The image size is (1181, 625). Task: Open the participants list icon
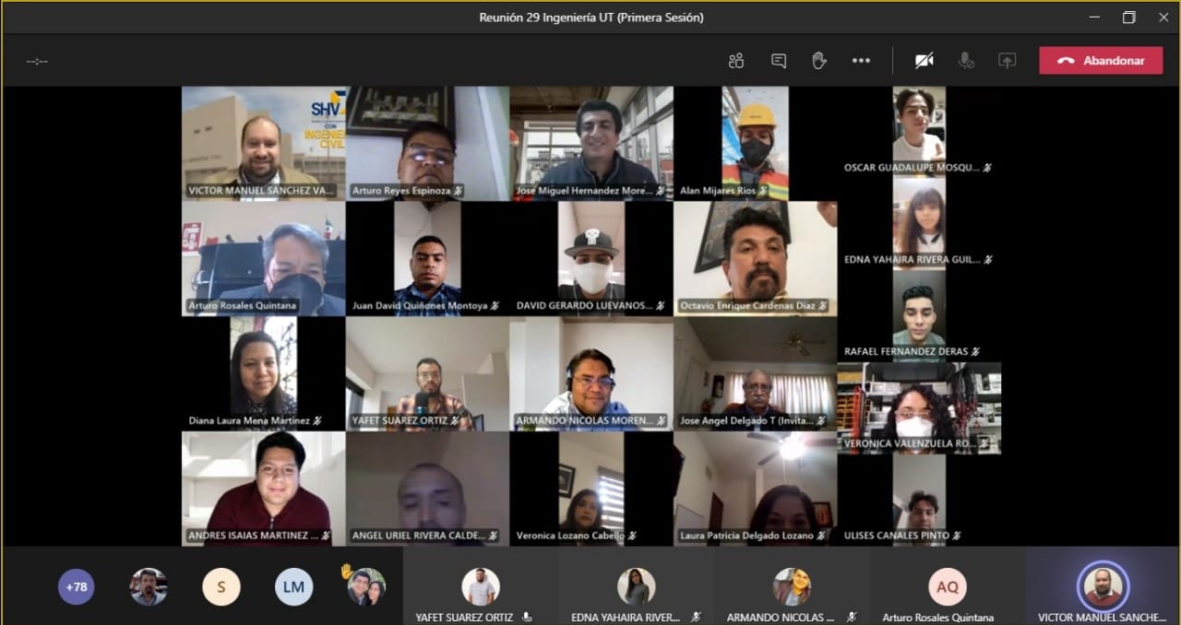coord(735,61)
